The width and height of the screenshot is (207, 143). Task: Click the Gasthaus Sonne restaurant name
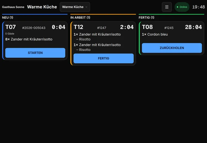[x=13, y=7]
